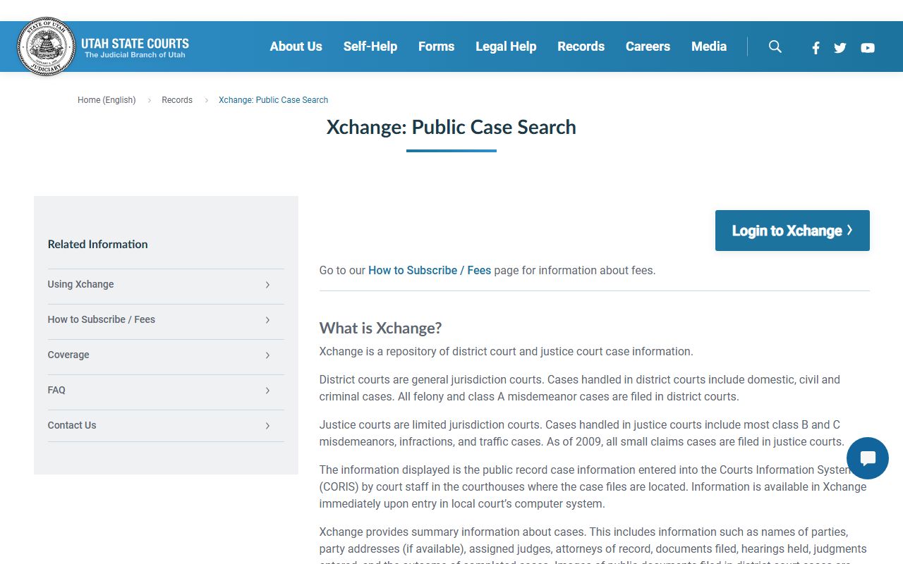The width and height of the screenshot is (903, 564).
Task: Open the About Us menu
Action: coord(296,47)
